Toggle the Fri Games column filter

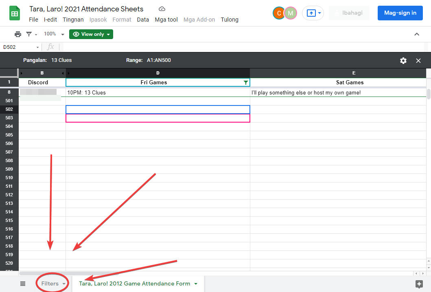coord(245,82)
